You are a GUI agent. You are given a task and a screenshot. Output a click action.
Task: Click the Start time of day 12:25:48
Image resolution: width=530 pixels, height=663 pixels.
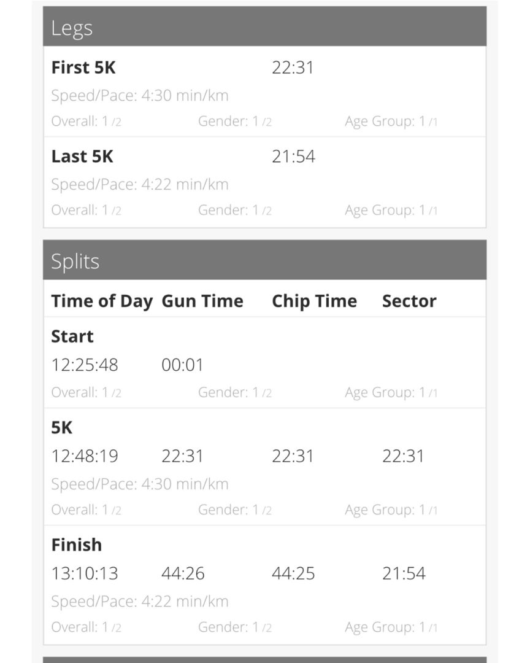pyautogui.click(x=85, y=365)
